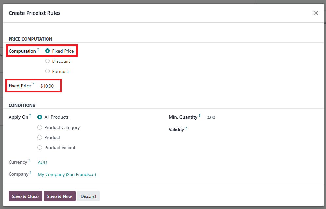Screen dimensions: 326x209
Task: Open the AUD currency link
Action: coord(42,162)
